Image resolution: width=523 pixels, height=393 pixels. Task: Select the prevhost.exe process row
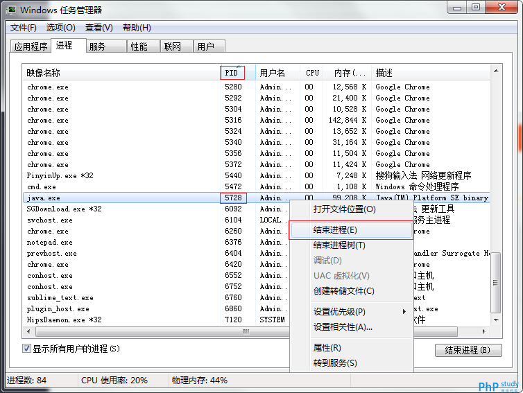pyautogui.click(x=256, y=253)
